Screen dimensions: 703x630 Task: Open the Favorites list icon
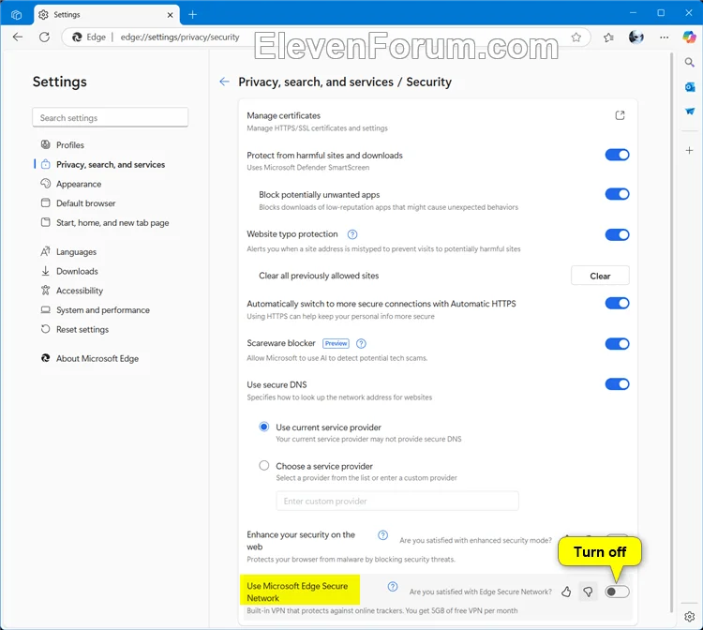[x=608, y=37]
